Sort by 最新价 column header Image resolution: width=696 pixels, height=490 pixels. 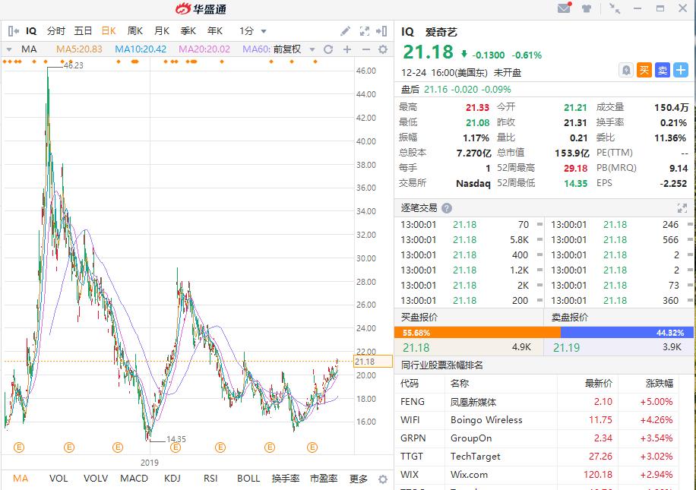coord(598,383)
